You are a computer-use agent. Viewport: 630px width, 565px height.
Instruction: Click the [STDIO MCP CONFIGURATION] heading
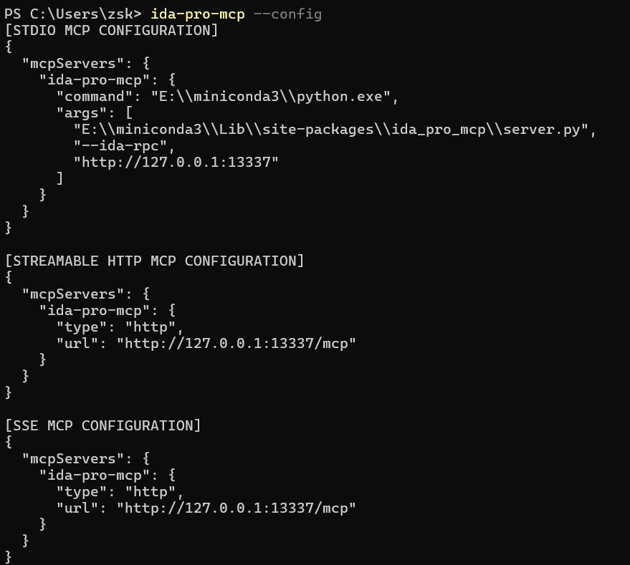pos(111,30)
